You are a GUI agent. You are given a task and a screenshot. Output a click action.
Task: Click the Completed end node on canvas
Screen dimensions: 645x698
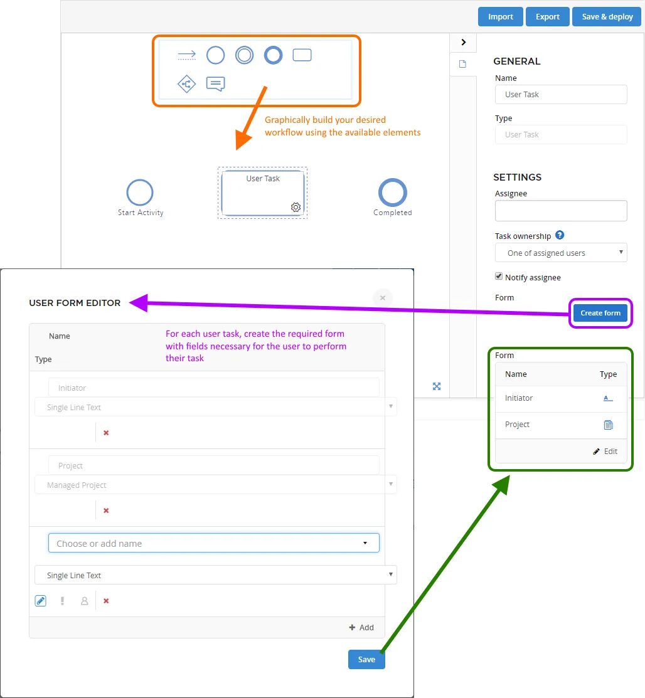pos(392,193)
